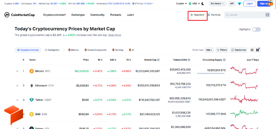Screen dimensions: 276x129
Task: Star Bitcoin to add to watchlist
Action: 17,71
